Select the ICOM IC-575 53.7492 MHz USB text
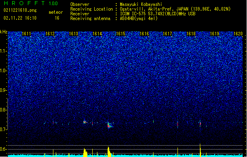The height and width of the screenshot is (157, 247). pos(158,14)
